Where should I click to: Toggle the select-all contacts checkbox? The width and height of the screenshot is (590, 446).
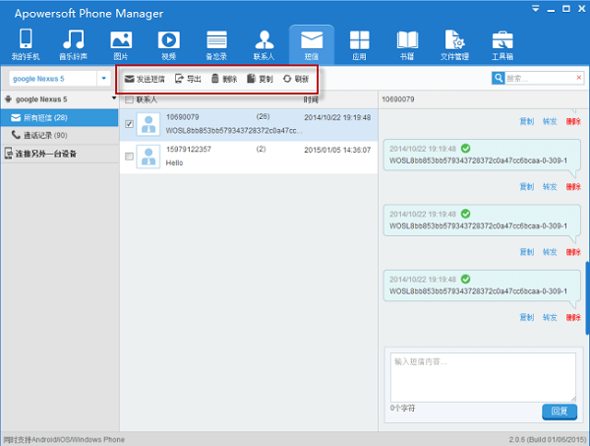[129, 99]
